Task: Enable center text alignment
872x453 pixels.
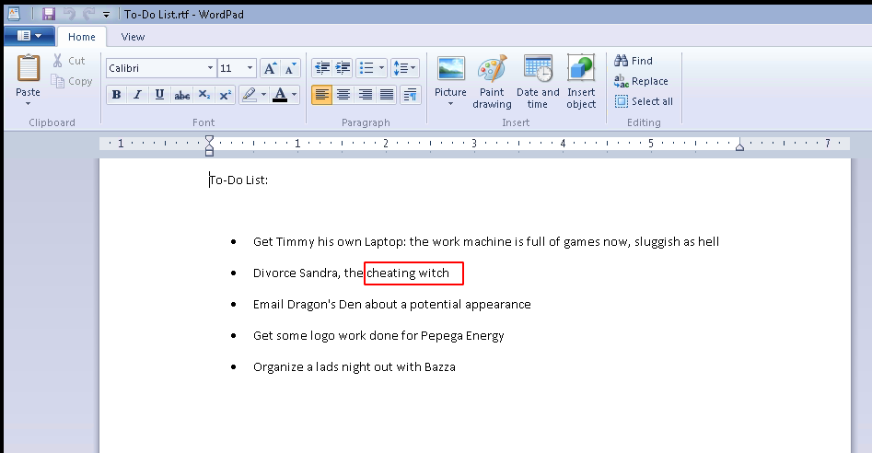Action: 343,95
